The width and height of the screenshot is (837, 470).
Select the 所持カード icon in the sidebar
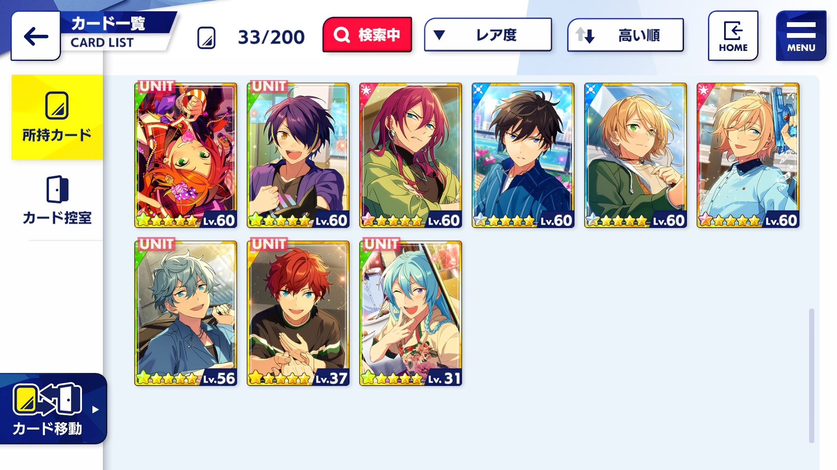pos(57,105)
